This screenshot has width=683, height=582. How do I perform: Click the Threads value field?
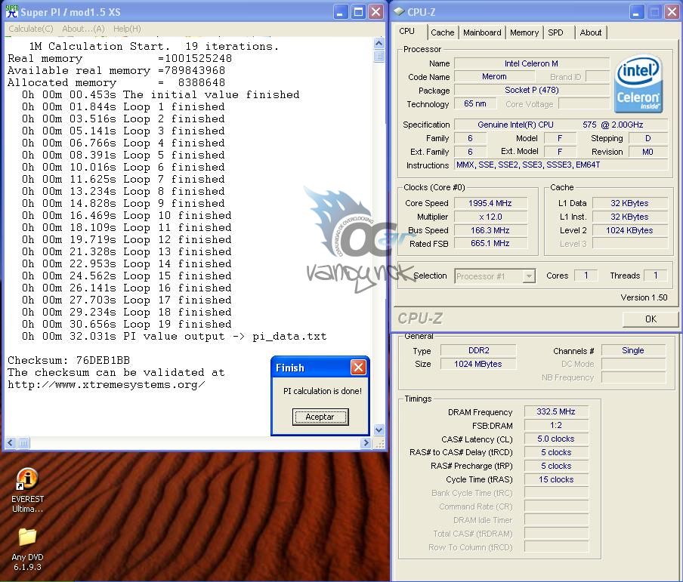coord(655,276)
